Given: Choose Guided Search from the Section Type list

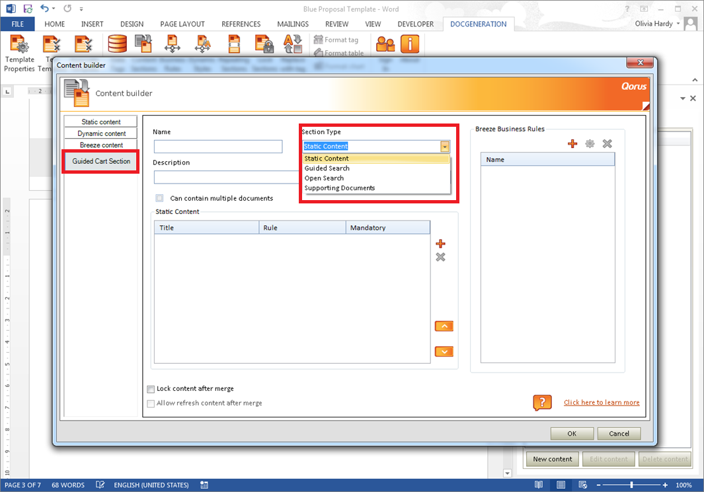Looking at the screenshot, I should pos(376,168).
